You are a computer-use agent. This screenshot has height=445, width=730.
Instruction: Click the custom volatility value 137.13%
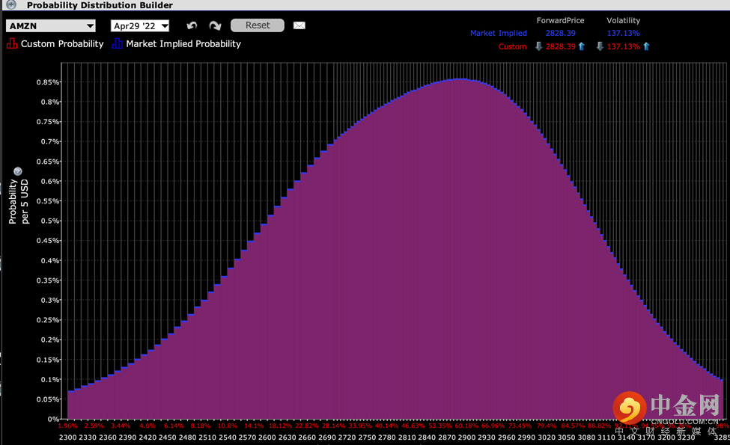623,46
